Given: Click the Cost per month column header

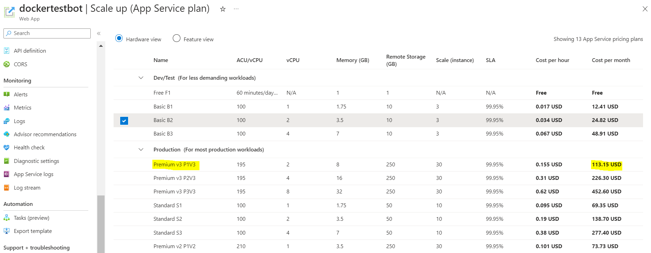Looking at the screenshot, I should [x=611, y=60].
